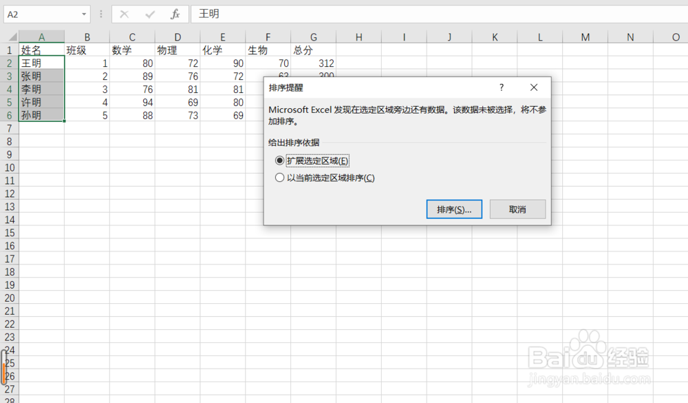
Task: Select column A header
Action: (x=42, y=36)
